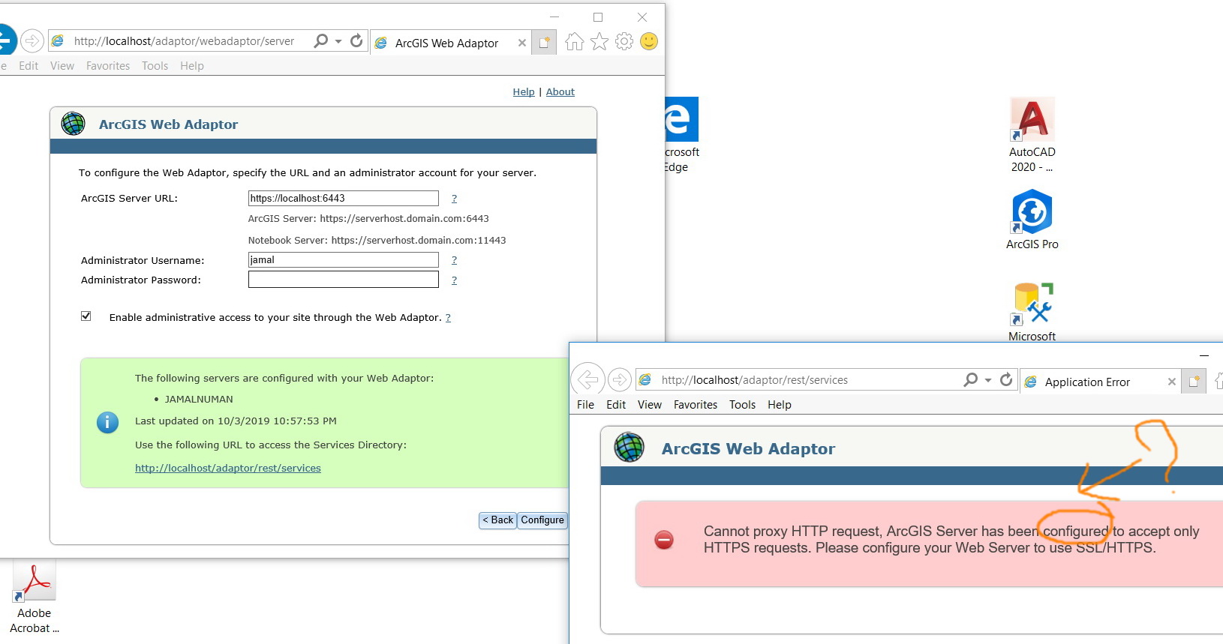Click the search magnifier in the webadaptor/server address bar
This screenshot has width=1223, height=644.
coord(321,41)
